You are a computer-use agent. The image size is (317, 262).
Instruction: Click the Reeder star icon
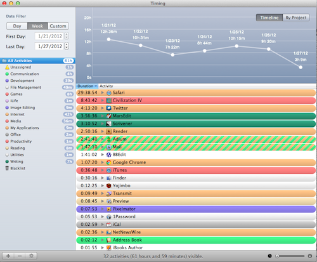coord(109,131)
